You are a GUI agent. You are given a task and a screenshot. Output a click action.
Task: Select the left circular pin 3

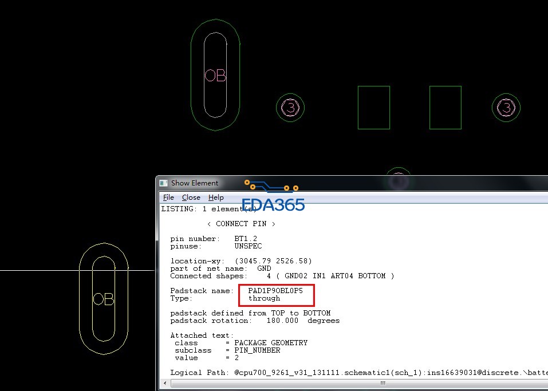[290, 108]
